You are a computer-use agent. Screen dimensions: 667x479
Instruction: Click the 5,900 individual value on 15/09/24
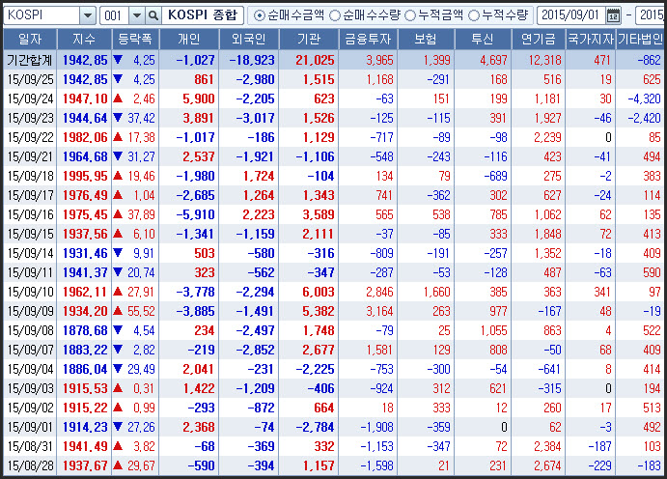click(199, 99)
